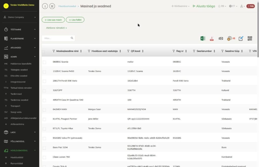The width and height of the screenshot is (259, 167).
Task: Open Tankimised in the sidebar
Action: [16, 94]
